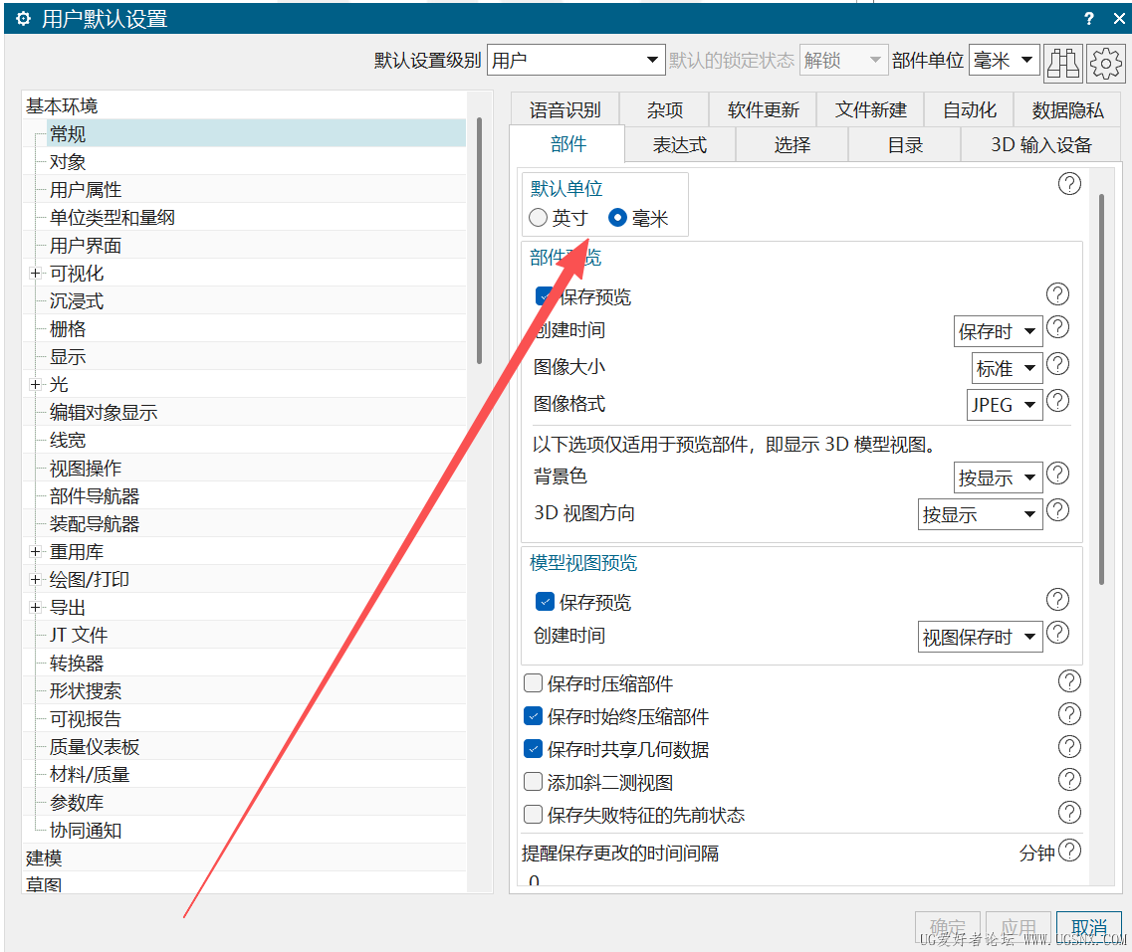Toggle 保存失败特征的先前状态 checkbox
Image resolution: width=1132 pixels, height=952 pixels.
click(533, 815)
